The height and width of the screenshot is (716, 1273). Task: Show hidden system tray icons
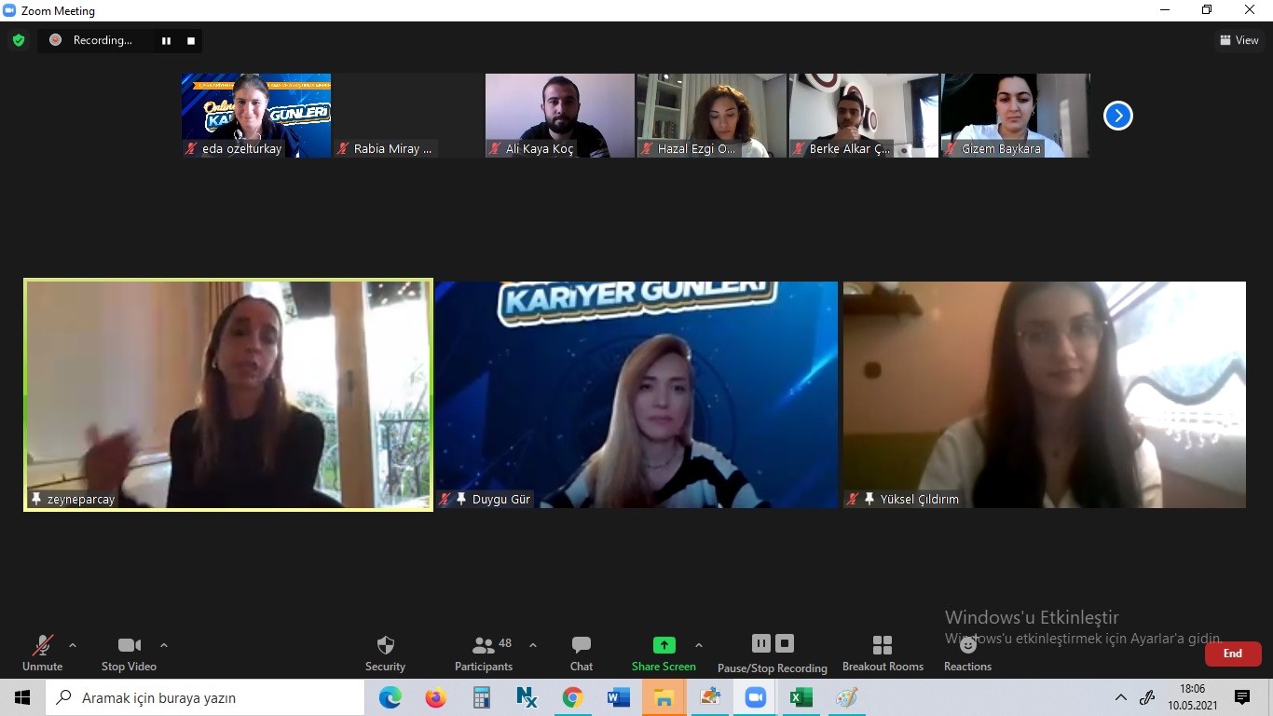(x=1121, y=697)
